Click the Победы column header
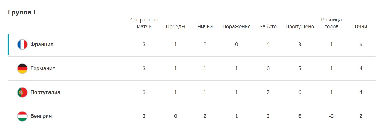380x129 pixels. (x=175, y=27)
